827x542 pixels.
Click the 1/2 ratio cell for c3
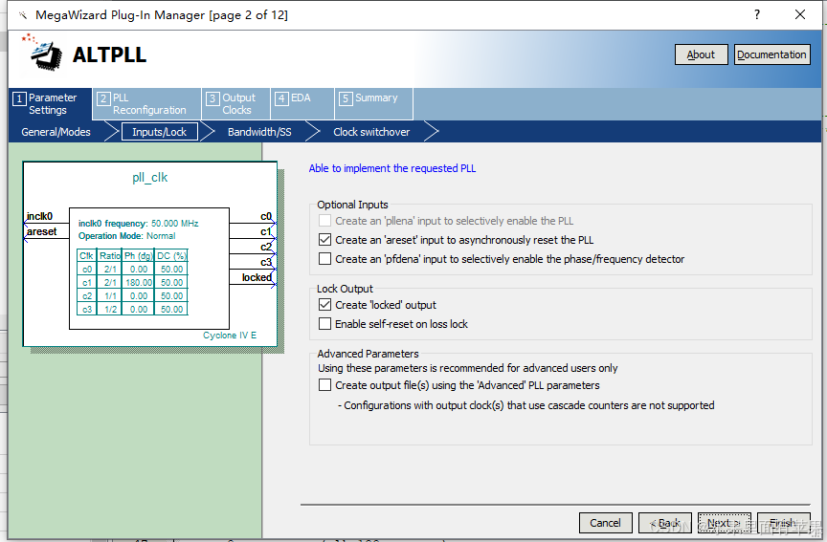click(110, 310)
